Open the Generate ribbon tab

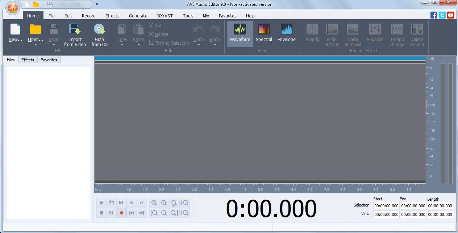click(x=138, y=16)
